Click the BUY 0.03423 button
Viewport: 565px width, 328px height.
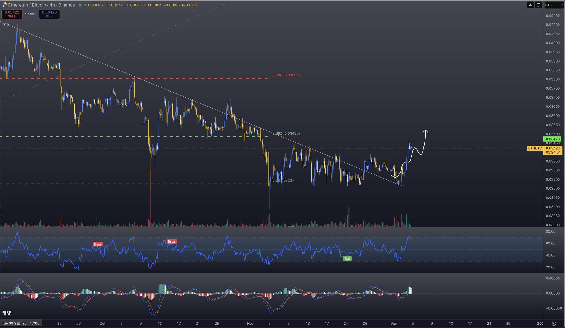[x=49, y=14]
